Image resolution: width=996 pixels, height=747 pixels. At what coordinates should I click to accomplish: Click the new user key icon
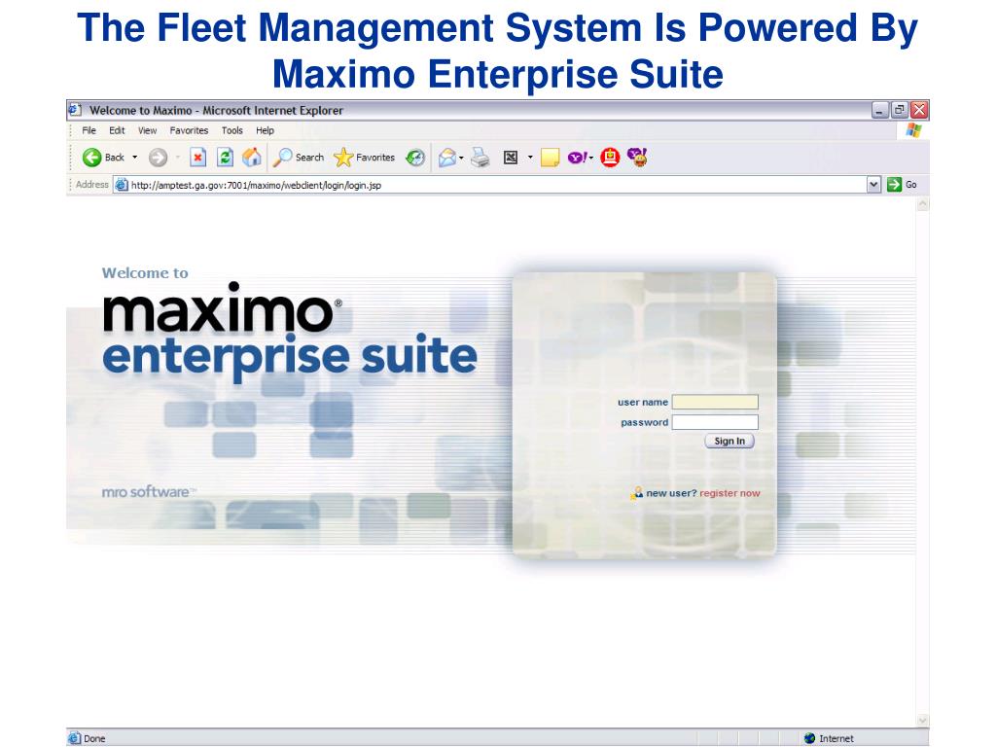pos(636,493)
